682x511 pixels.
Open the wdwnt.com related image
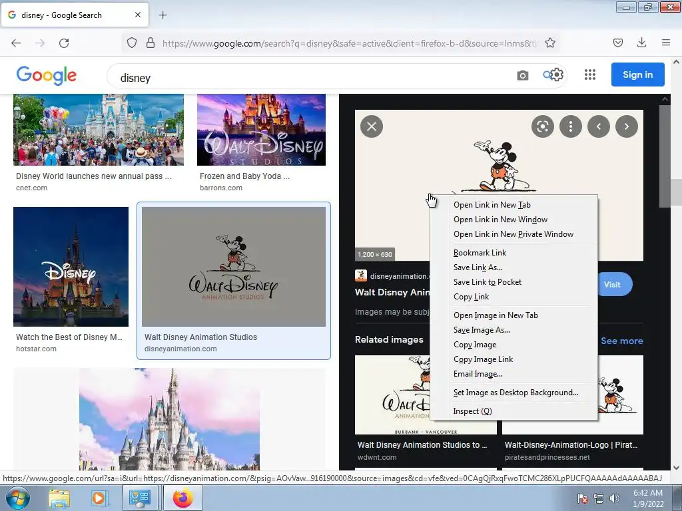pos(393,395)
